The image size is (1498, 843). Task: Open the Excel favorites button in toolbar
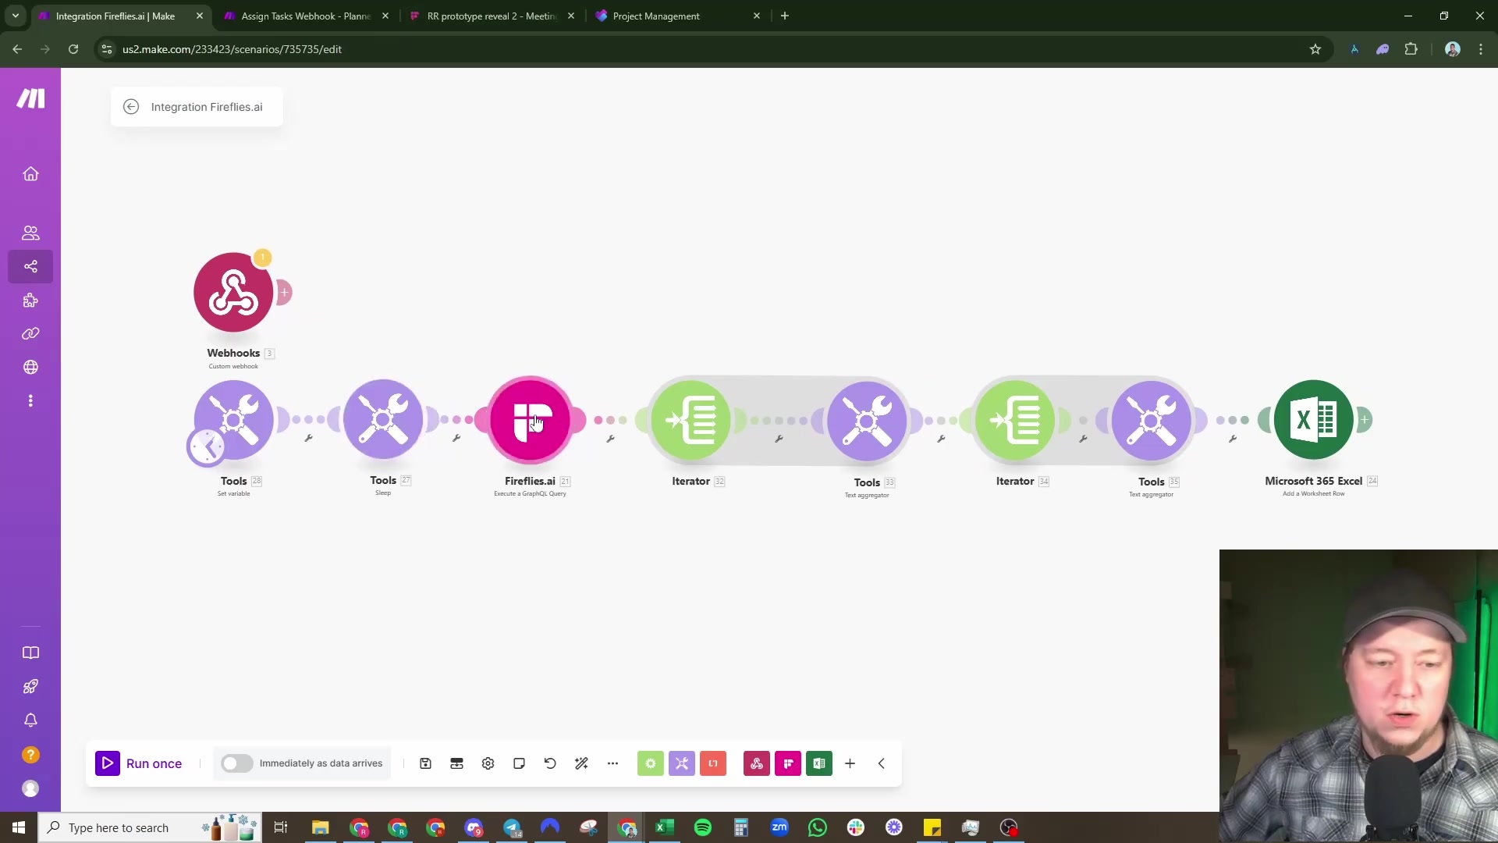819,763
